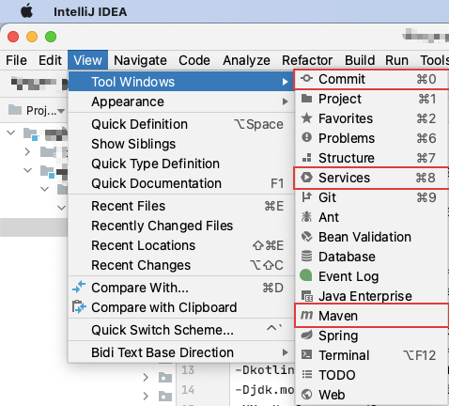Viewport: 449px width, 406px height.
Task: Collapse the third project tree node
Action: tap(28, 170)
